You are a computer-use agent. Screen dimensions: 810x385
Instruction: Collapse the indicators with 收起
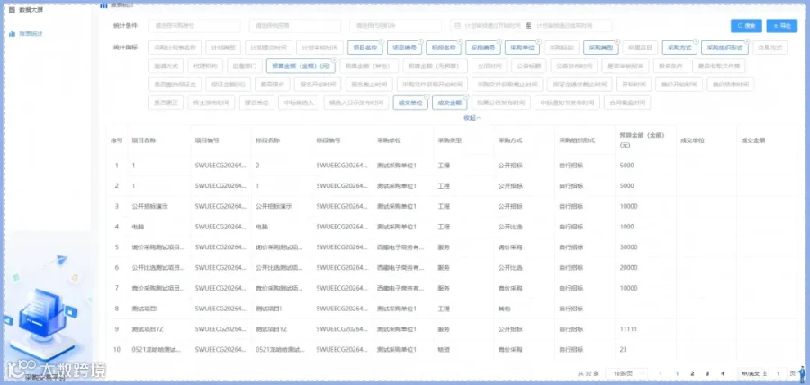pyautogui.click(x=472, y=118)
